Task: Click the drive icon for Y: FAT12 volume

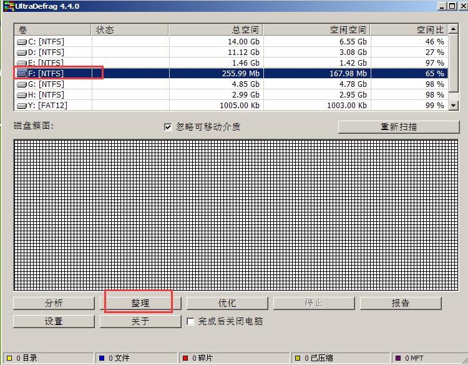Action: click(22, 106)
